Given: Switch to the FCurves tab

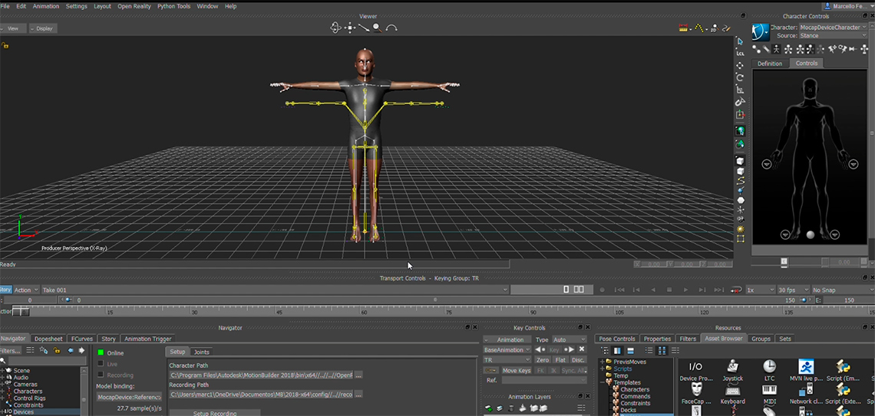Looking at the screenshot, I should point(81,339).
